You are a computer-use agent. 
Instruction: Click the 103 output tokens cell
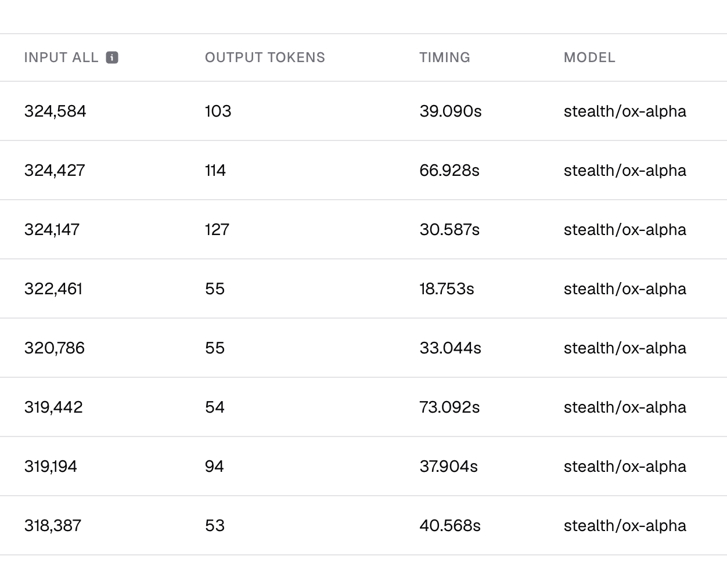(218, 111)
